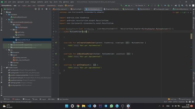This screenshot has height=109, width=195.
Task: Start debugging with the green bug icon
Action: click(x=158, y=5)
